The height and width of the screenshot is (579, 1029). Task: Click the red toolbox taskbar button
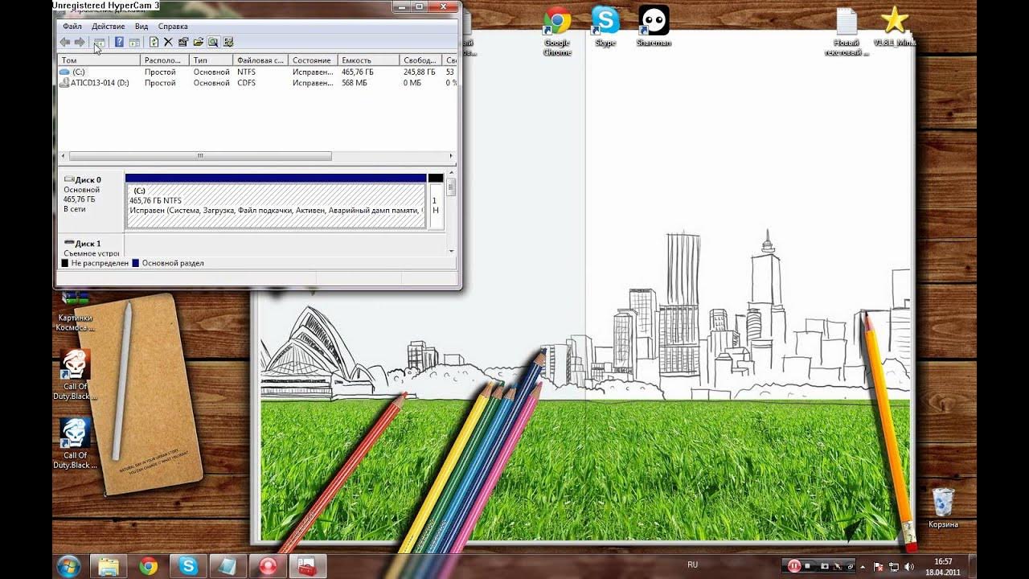308,566
